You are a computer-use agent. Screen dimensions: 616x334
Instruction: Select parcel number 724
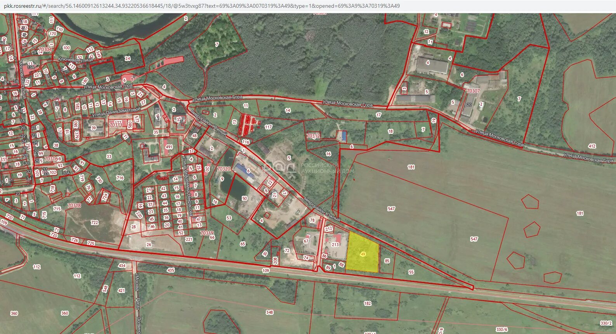pos(105,197)
